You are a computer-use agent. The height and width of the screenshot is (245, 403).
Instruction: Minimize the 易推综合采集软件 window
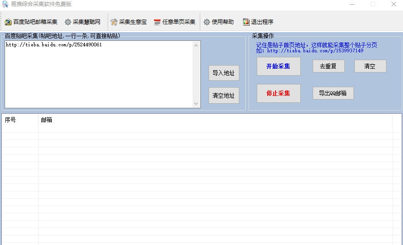point(352,4)
